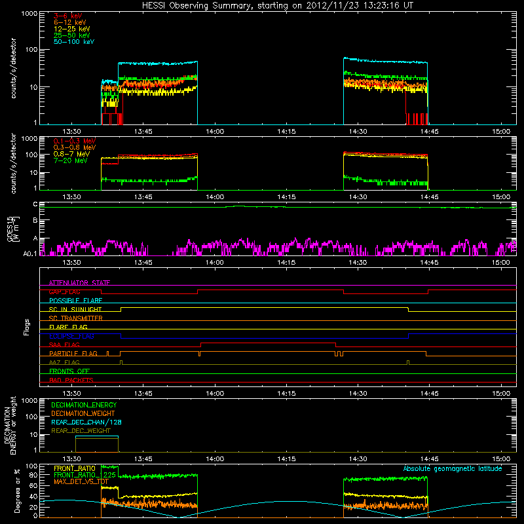Screen dimensions: 524x524
Task: Select the POSSIBLE_FLARE flag label
Action: point(75,301)
